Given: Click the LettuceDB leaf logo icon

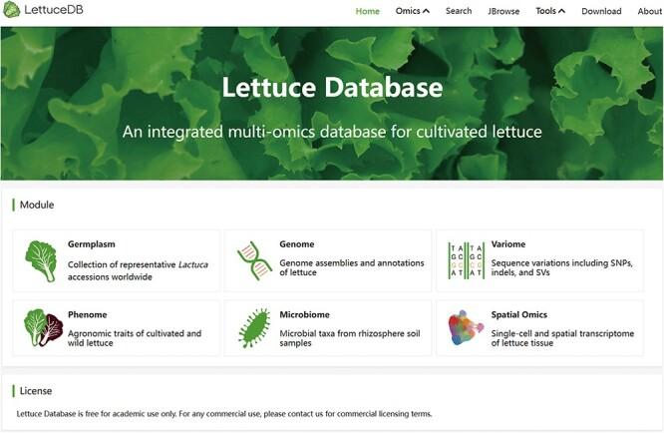Looking at the screenshot, I should pos(13,11).
